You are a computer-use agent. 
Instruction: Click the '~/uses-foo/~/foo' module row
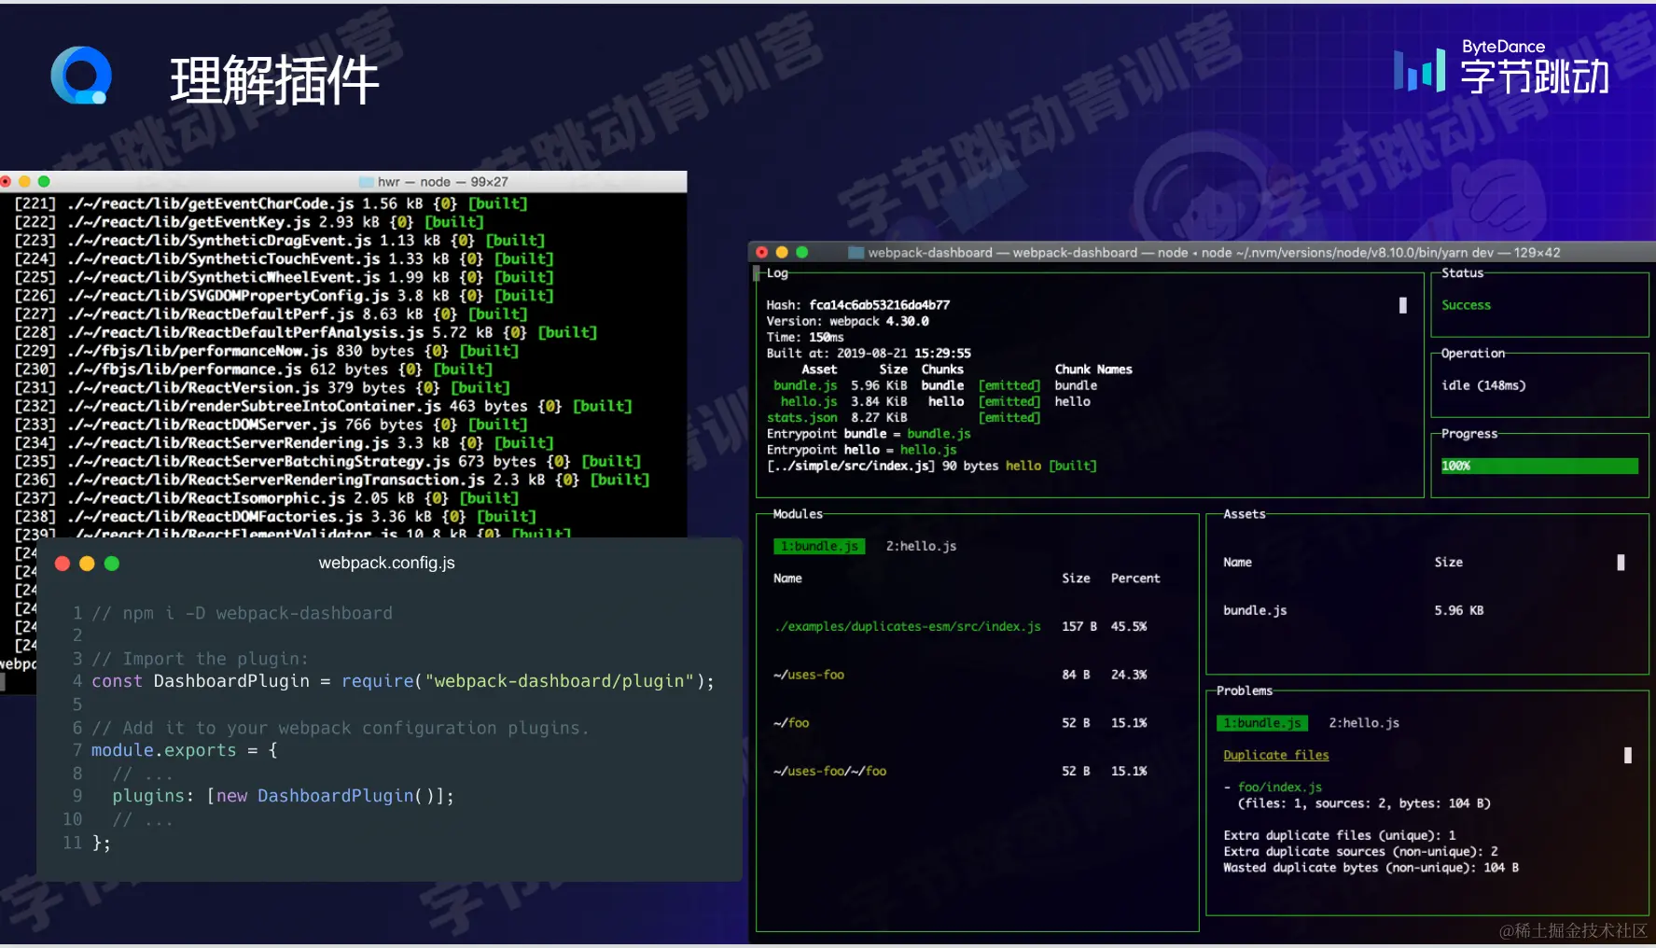pos(960,771)
